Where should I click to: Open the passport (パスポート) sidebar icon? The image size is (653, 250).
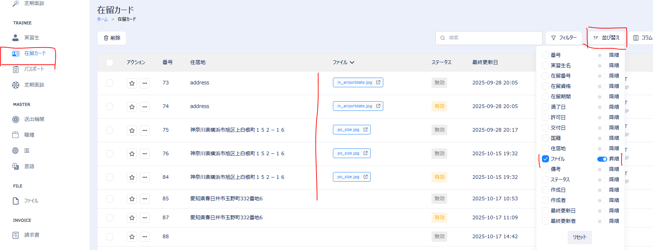(x=15, y=69)
